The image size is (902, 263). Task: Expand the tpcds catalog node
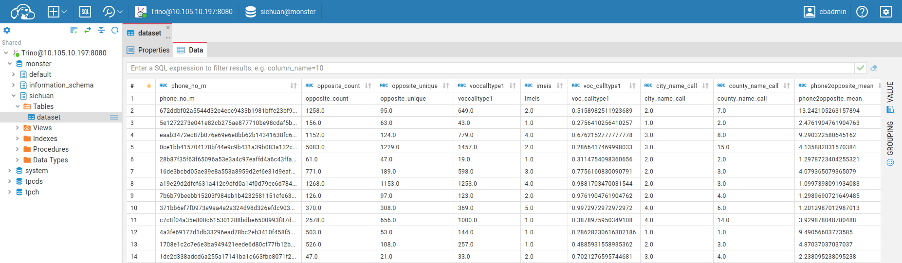10,181
